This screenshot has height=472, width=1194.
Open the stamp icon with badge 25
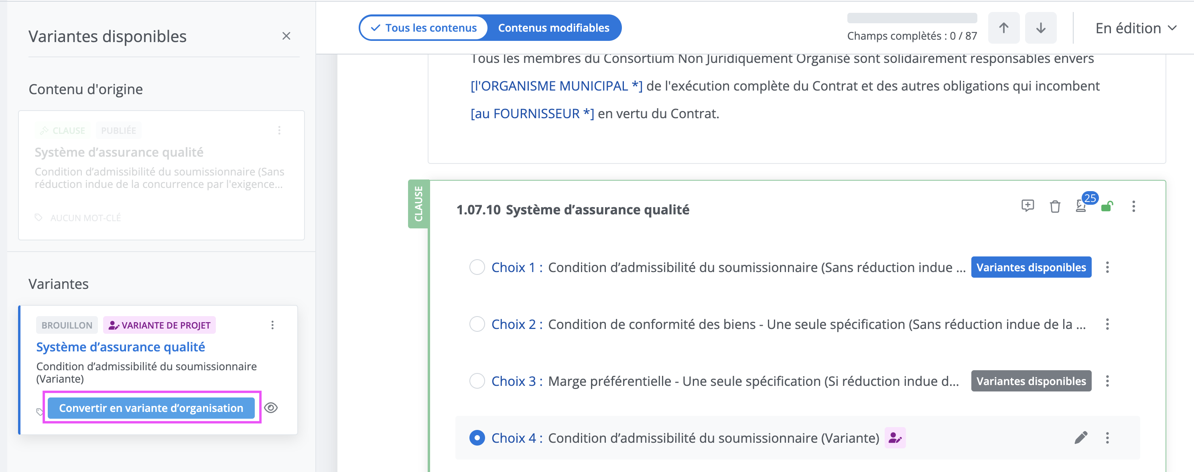coord(1081,206)
